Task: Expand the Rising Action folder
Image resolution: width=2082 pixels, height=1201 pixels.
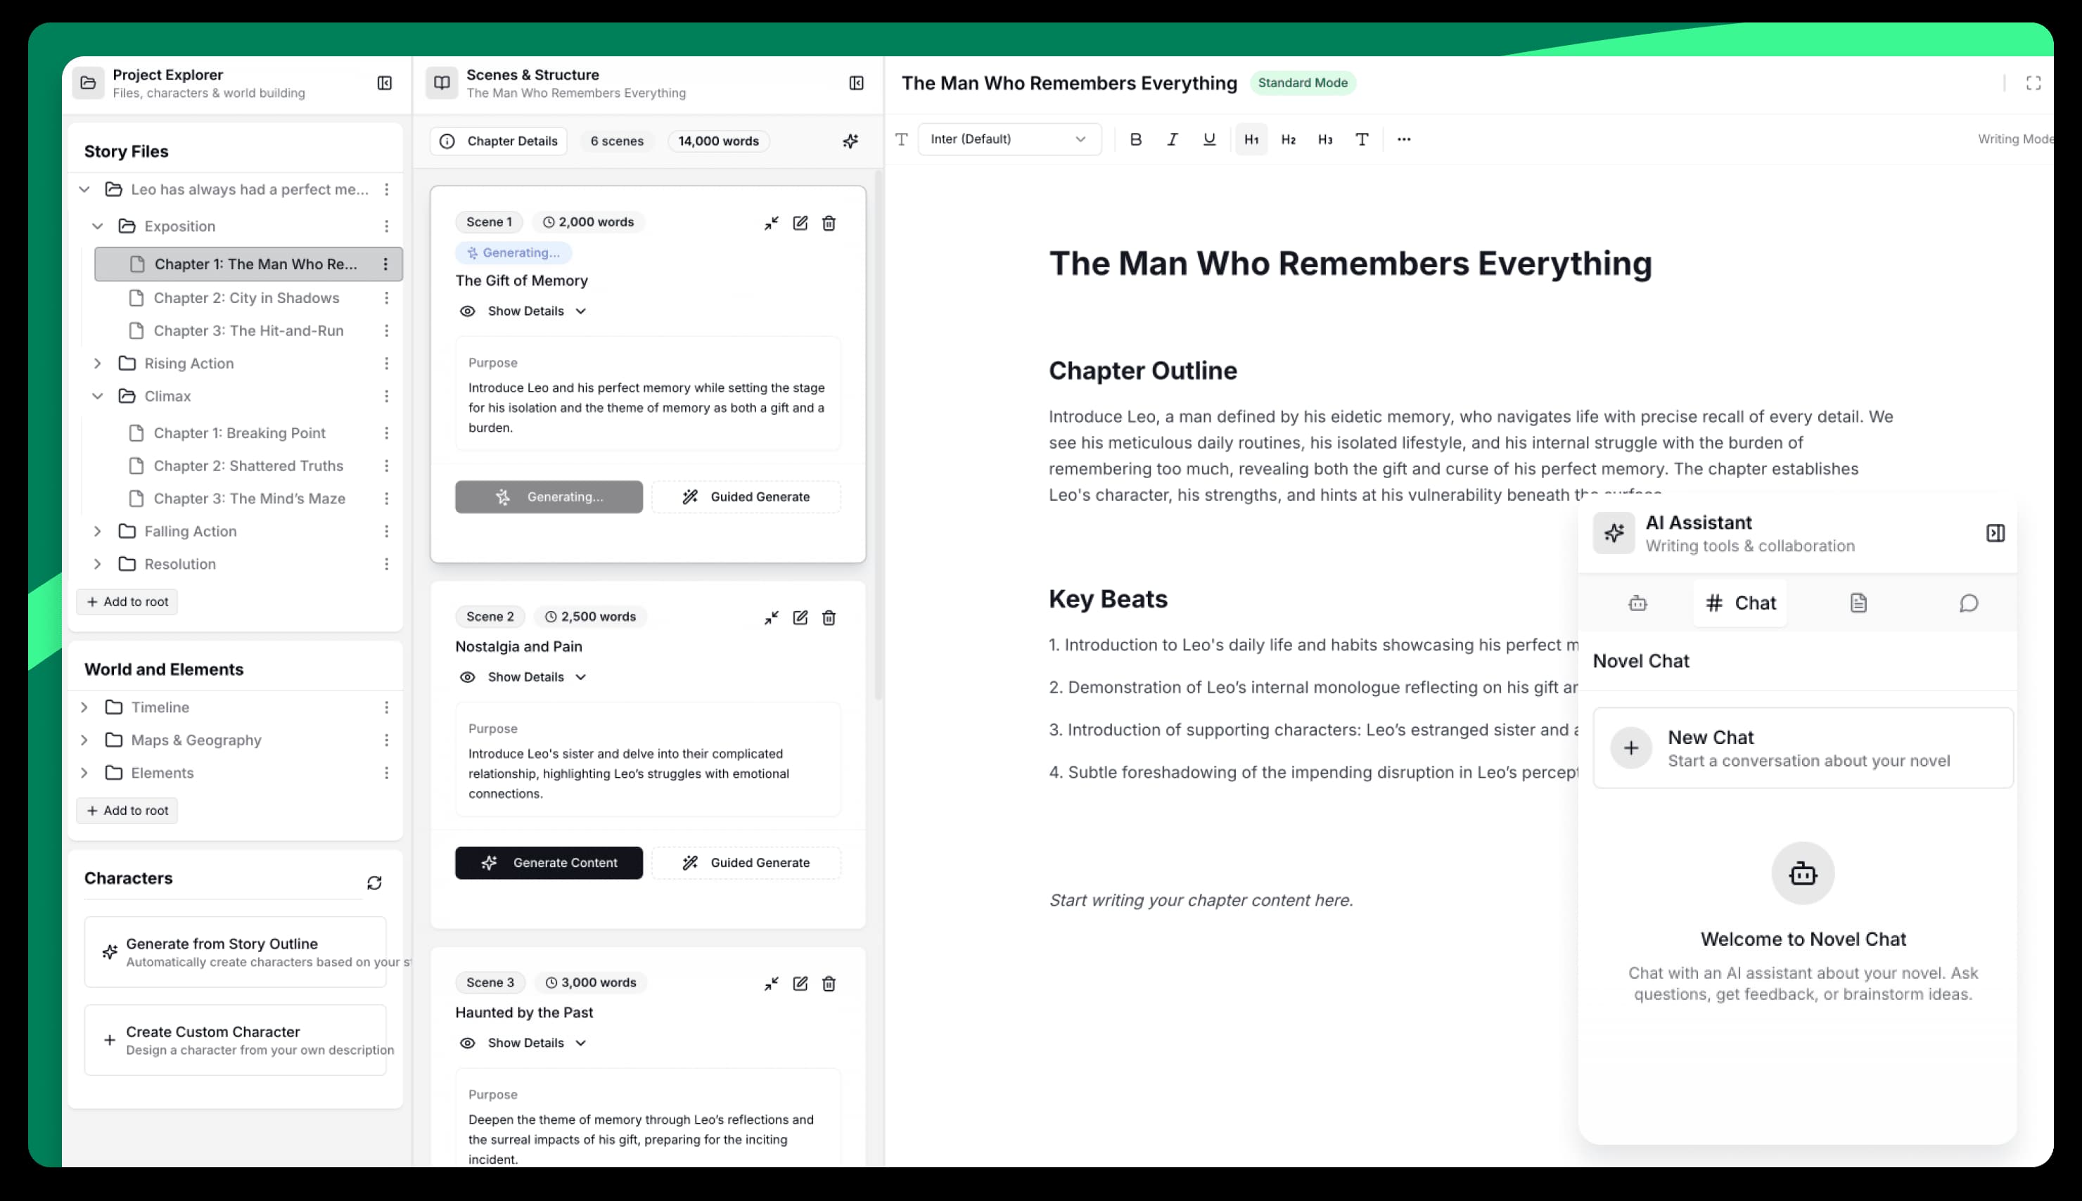Action: 97,363
